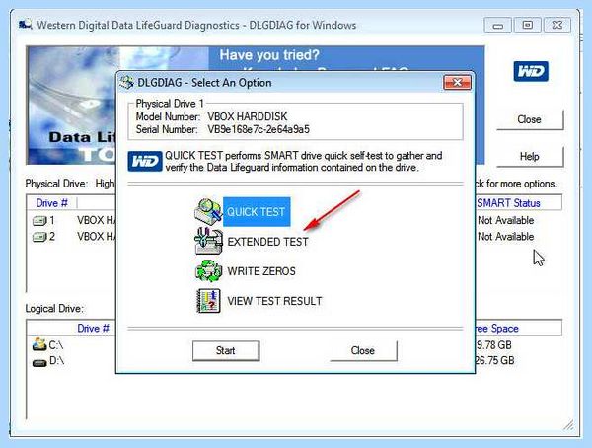Minimize the Data LifeGuard Diagnostics window
592x448 pixels.
(x=498, y=26)
